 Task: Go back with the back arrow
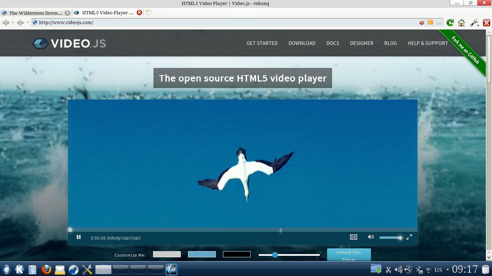pos(5,23)
